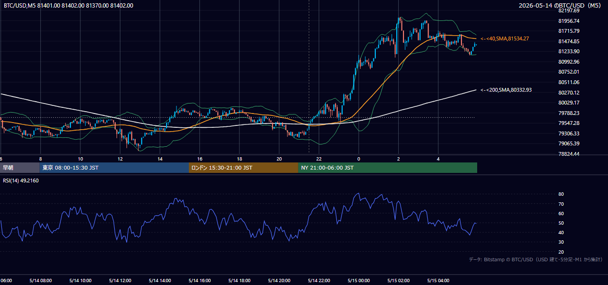Click price axis value 80992.96
This screenshot has height=285, width=608.
pos(569,62)
